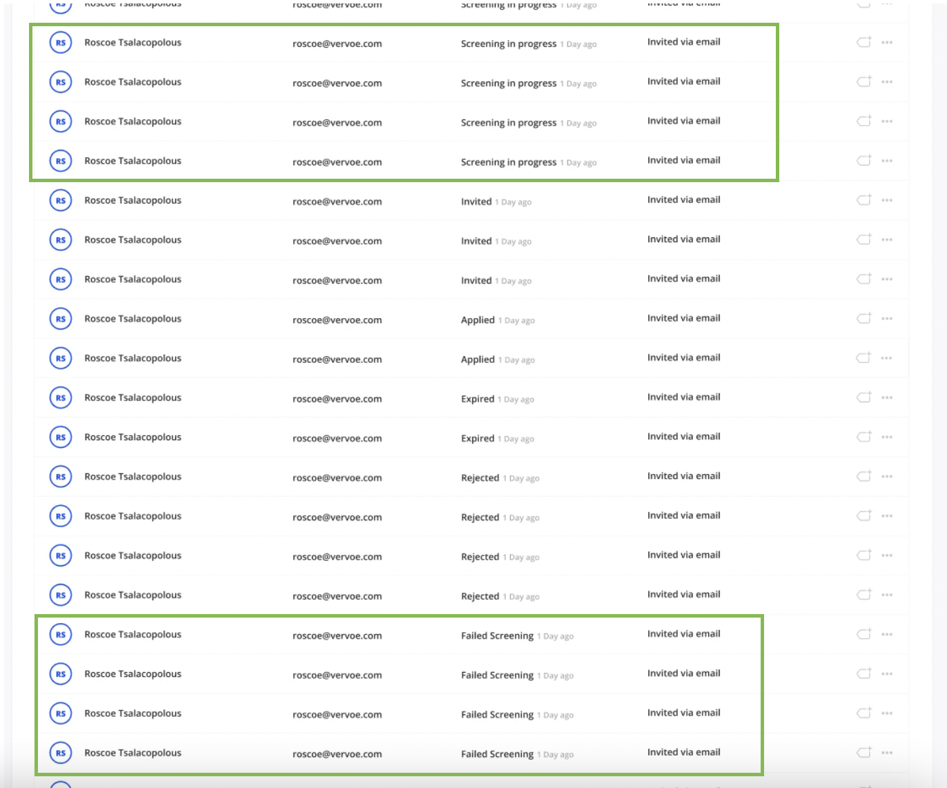Click the move icon on the third Failed Screening row
The image size is (947, 788).
tap(864, 712)
